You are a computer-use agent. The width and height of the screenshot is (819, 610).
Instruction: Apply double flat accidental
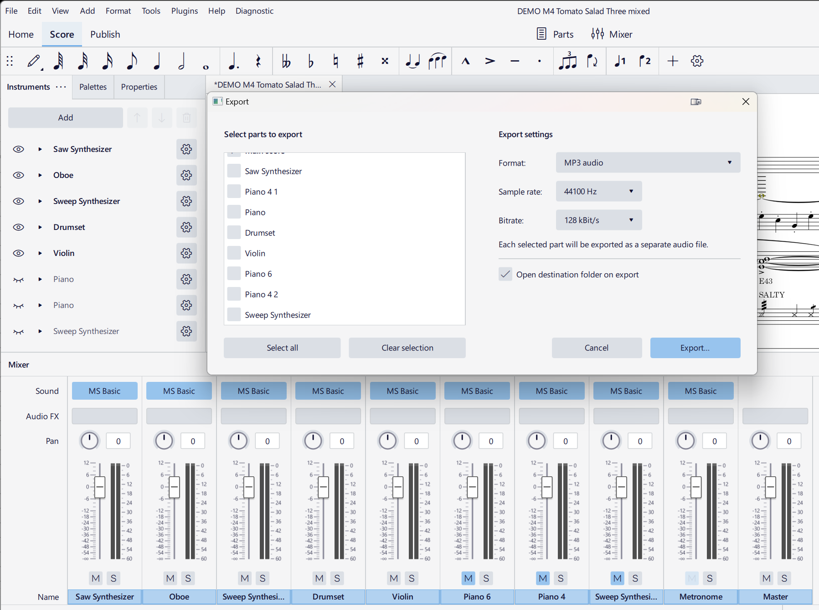[286, 61]
